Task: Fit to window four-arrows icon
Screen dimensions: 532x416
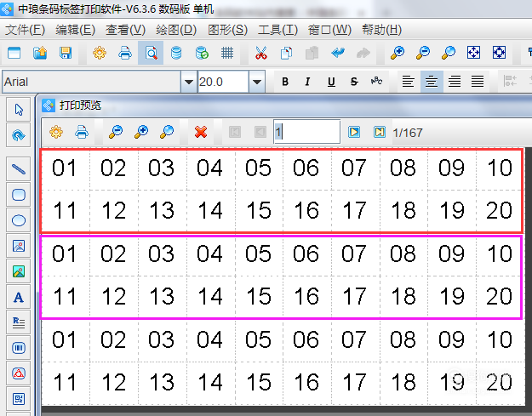Action: [473, 53]
